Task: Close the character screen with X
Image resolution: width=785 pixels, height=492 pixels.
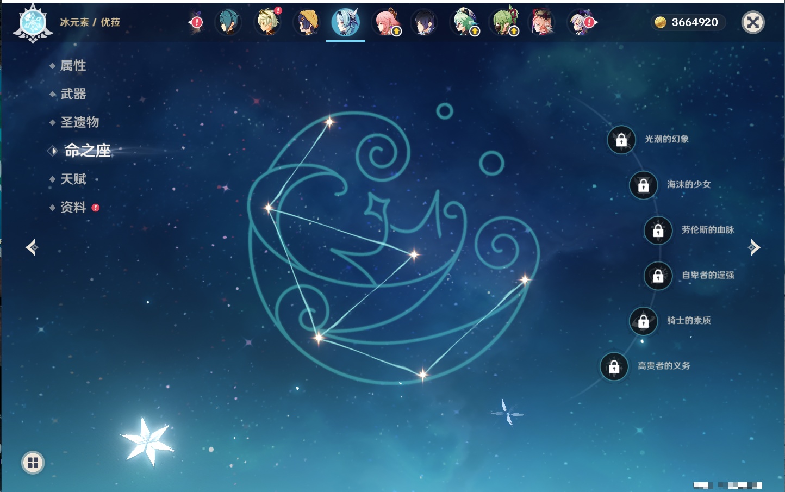Action: [x=753, y=22]
